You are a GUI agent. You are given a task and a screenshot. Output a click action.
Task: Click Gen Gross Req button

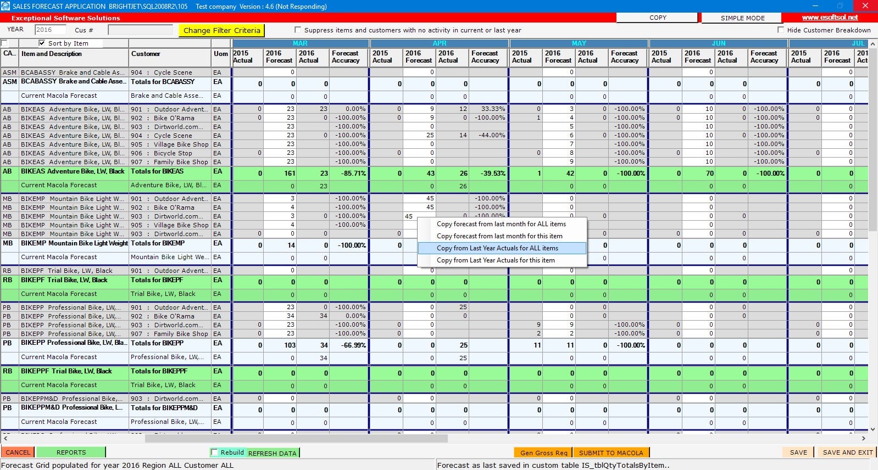coord(543,452)
